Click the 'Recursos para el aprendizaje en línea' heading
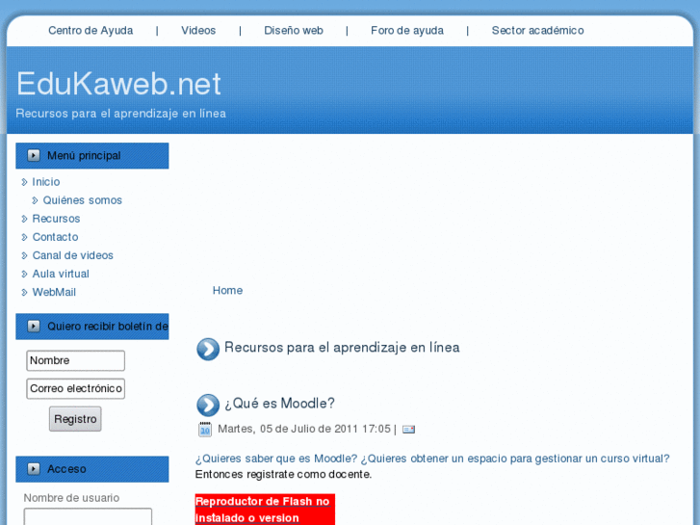Viewport: 700px width, 525px height. click(x=342, y=348)
